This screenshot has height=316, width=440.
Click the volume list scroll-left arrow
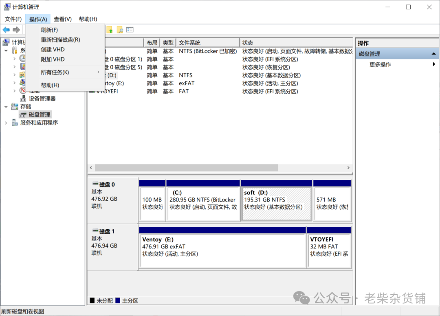pyautogui.click(x=91, y=167)
